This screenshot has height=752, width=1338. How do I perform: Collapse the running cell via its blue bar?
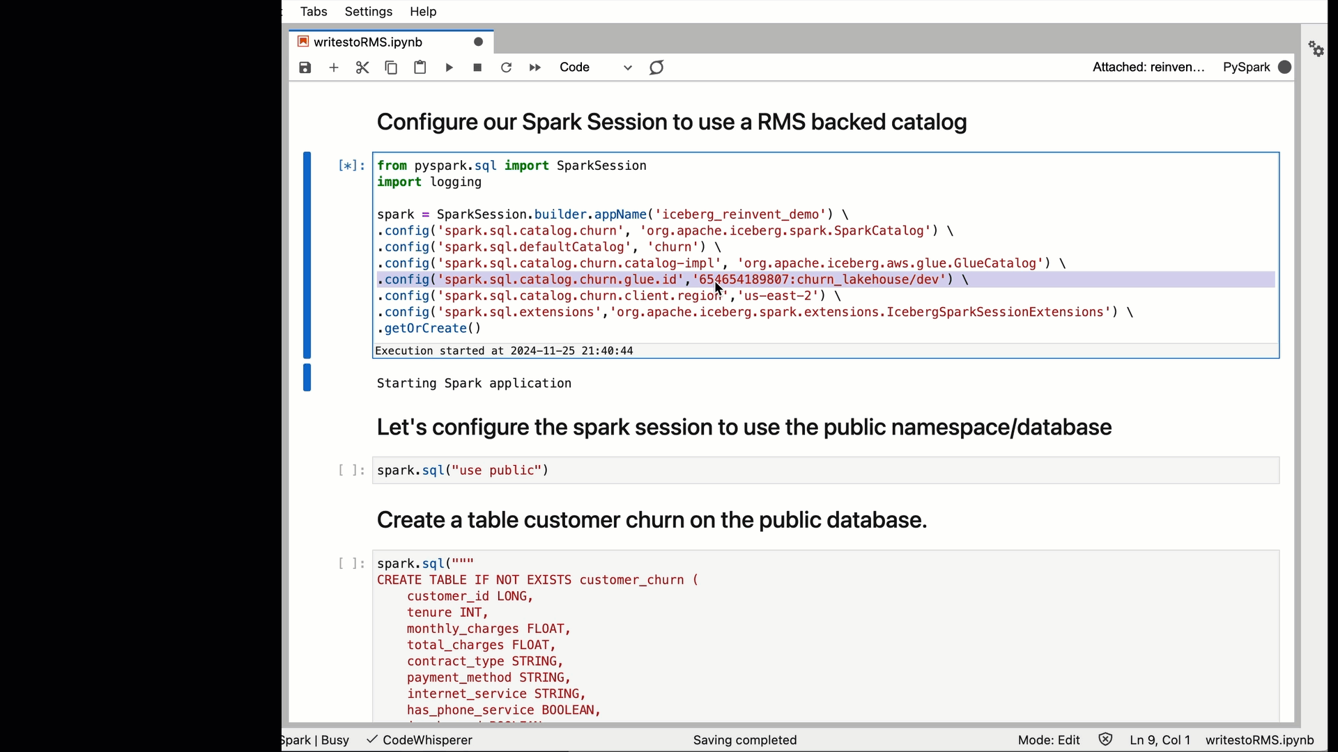307,255
